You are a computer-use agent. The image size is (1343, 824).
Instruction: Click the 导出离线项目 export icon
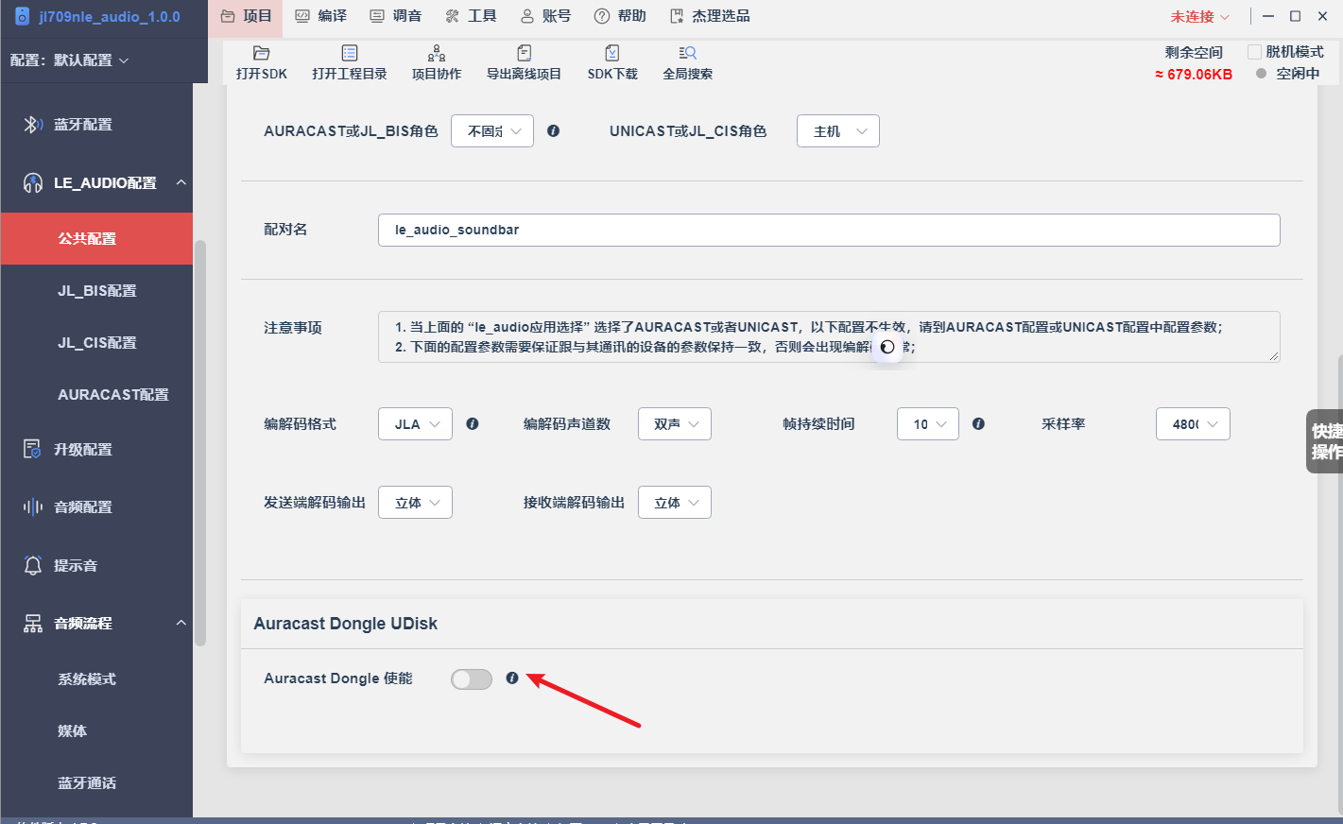tap(525, 53)
